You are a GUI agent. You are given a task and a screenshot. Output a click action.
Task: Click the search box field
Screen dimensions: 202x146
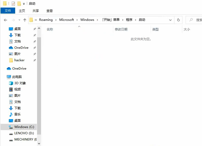point(194,20)
